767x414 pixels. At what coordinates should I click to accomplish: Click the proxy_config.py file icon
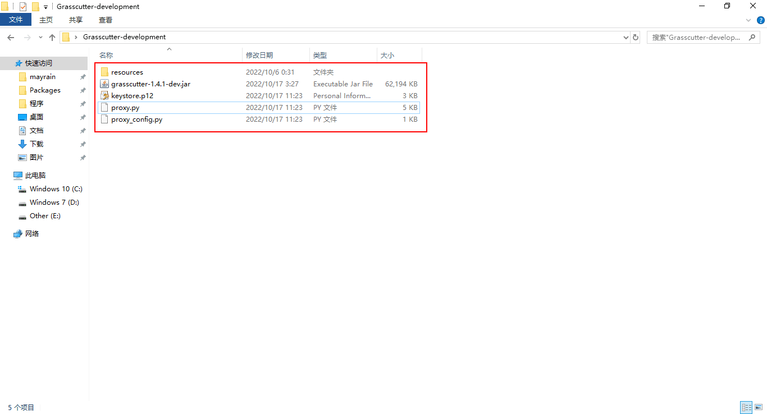(104, 119)
